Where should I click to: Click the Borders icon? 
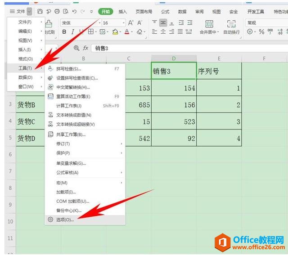tap(91, 32)
